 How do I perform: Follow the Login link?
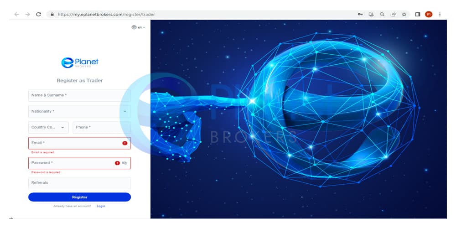[x=101, y=206]
